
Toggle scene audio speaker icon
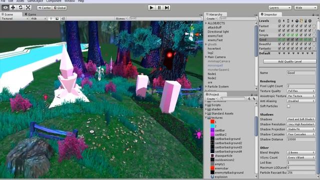point(63,18)
